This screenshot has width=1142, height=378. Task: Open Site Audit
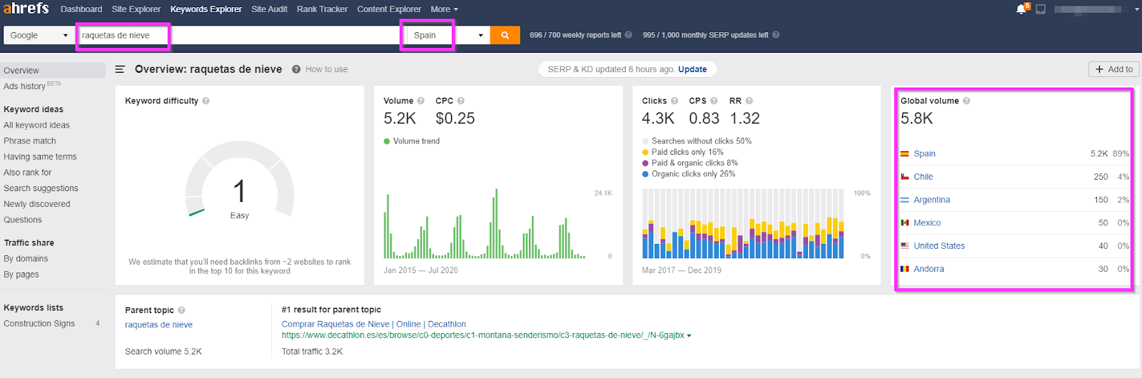269,9
